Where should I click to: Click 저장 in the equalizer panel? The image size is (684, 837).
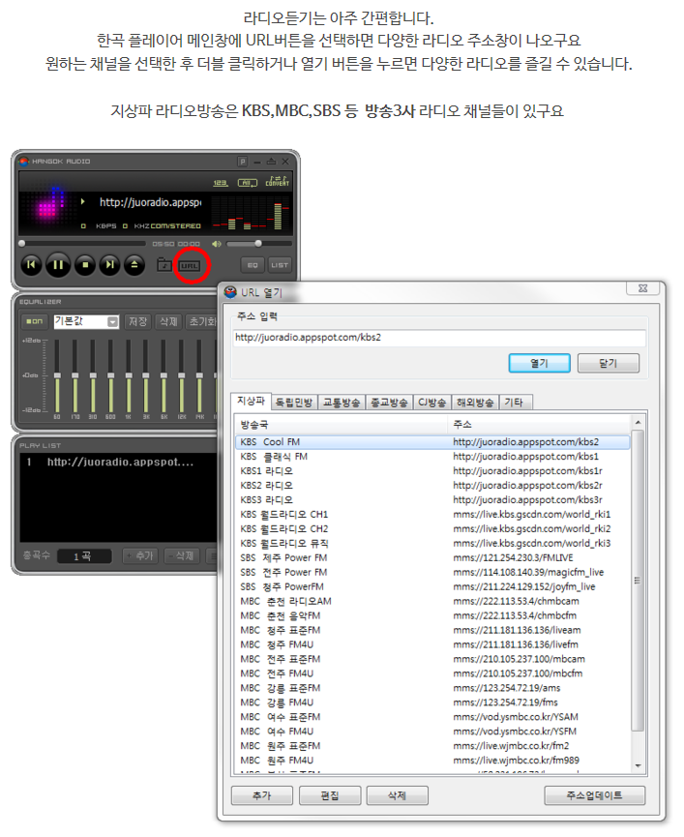pos(137,321)
